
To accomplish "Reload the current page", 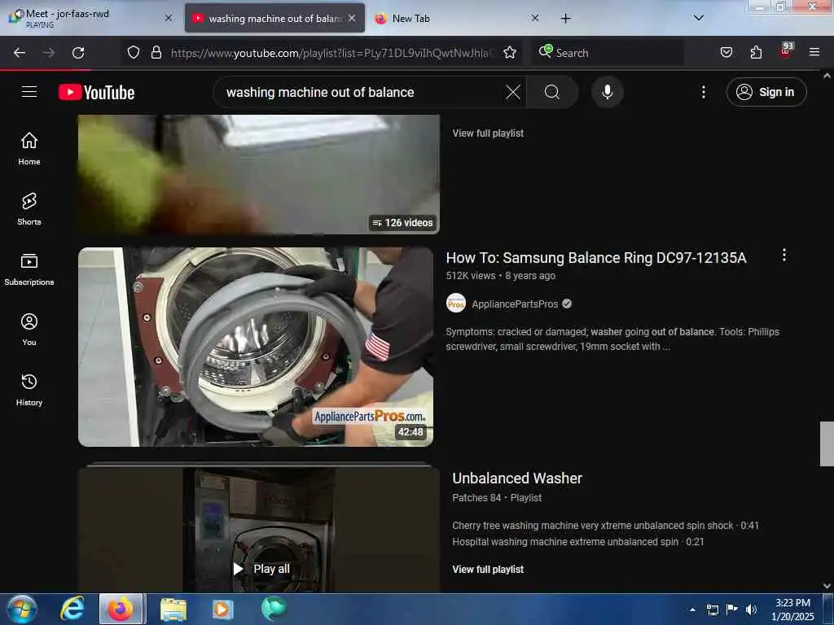I will (78, 53).
